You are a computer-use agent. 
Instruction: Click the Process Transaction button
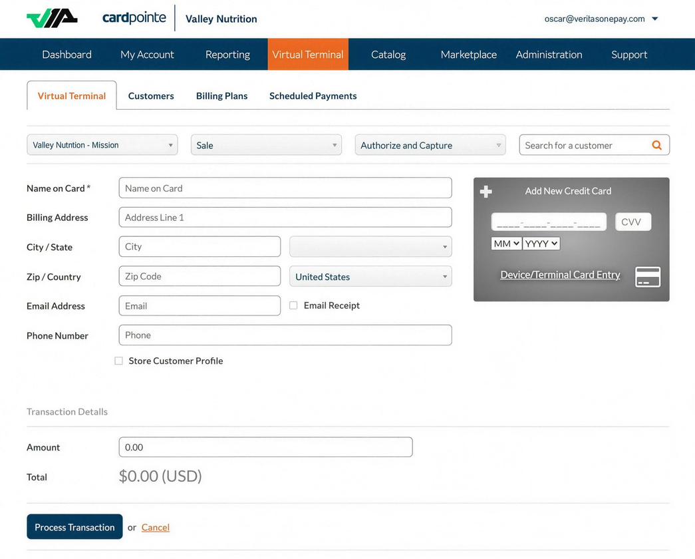point(74,526)
